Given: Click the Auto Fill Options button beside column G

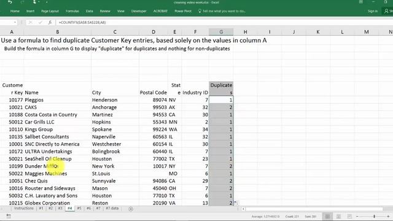Looking at the screenshot, I should pos(236,203).
